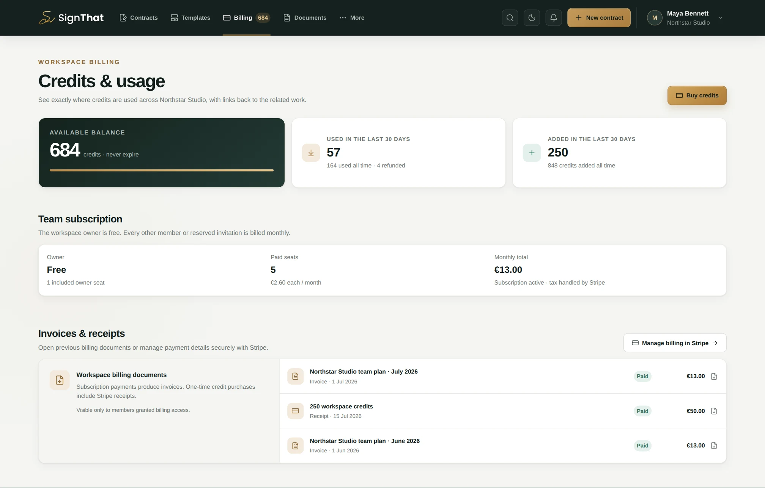765x488 pixels.
Task: Open Northstar Studio team plan · July 2026
Action: point(503,376)
